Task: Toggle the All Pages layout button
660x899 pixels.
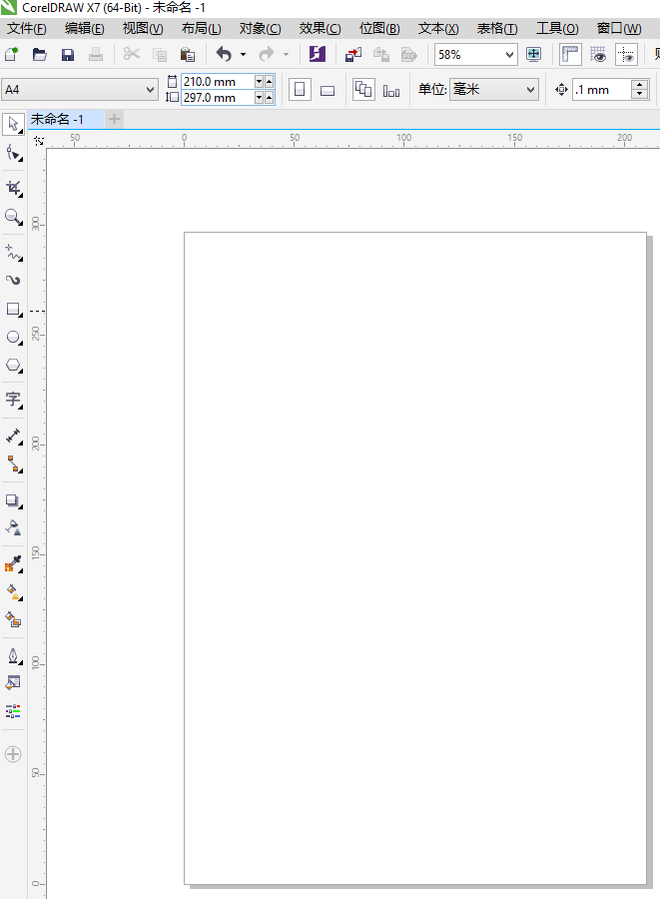Action: tap(363, 90)
